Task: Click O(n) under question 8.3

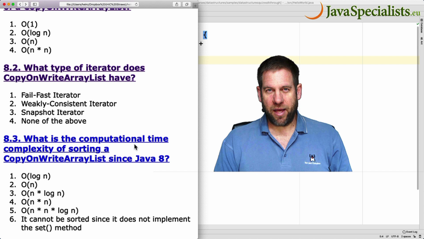Action: click(x=29, y=185)
